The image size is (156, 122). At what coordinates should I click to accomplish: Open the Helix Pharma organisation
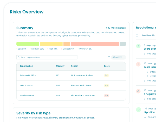26,85
